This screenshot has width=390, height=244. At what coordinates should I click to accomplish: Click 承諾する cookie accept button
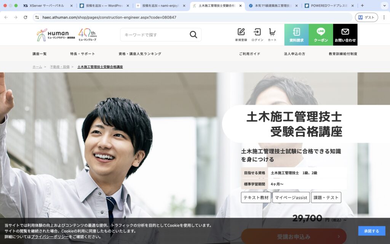click(371, 231)
